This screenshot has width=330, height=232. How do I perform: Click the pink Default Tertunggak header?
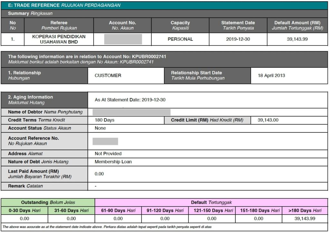(211, 203)
